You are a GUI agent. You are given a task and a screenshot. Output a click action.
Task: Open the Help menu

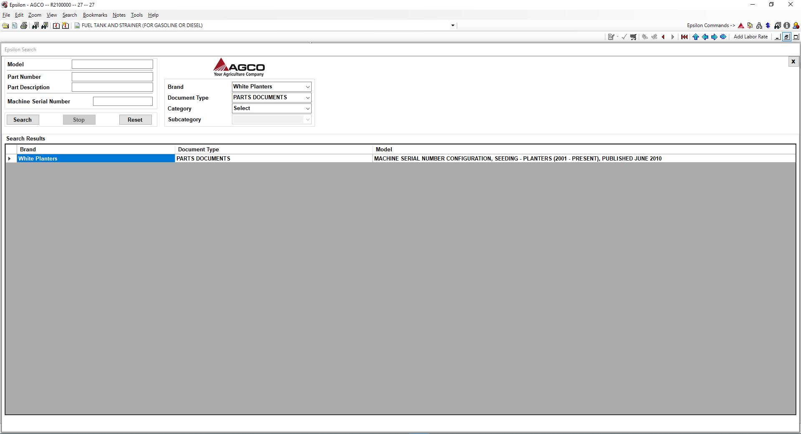pyautogui.click(x=153, y=15)
